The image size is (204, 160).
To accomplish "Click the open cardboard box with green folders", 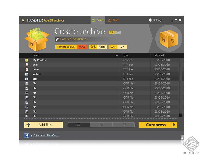I will coord(37,39).
